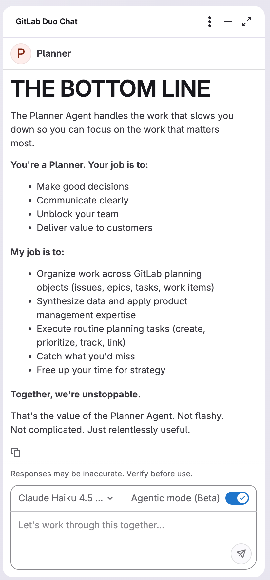Click the Agentic mode (Beta) label

coord(175,498)
